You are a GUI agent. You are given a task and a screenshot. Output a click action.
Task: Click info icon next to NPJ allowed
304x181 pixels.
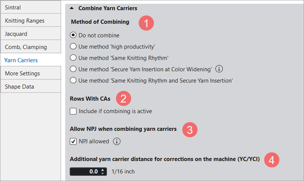point(117,141)
